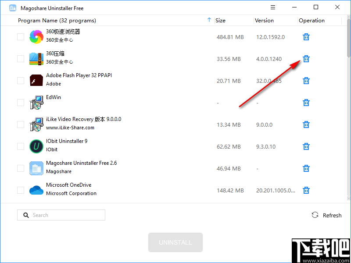Screen dimensions: 351x263
Task: Open the hamburger menu in the title bar
Action: (273, 7)
